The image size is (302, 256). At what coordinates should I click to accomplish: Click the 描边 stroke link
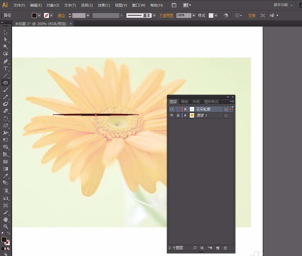(x=62, y=15)
